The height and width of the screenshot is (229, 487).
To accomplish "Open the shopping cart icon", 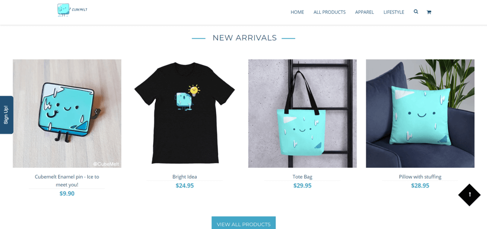I will pyautogui.click(x=429, y=12).
